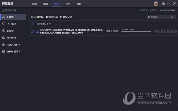Screen dimensions: 178x111
Task: Open 文件夹同步 x section
Action: pyautogui.click(x=13, y=45)
